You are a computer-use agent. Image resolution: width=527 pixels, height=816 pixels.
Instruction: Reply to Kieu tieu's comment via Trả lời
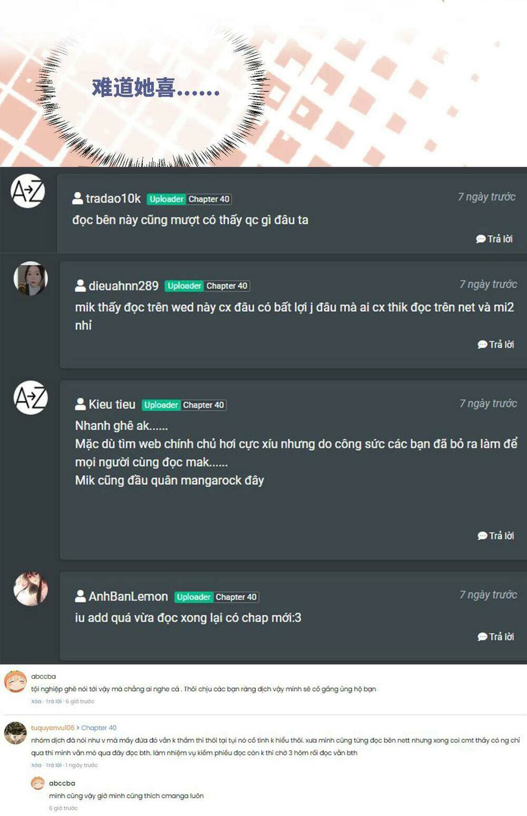(x=495, y=536)
